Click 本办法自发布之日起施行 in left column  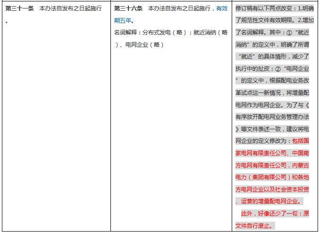pyautogui.click(x=71, y=9)
